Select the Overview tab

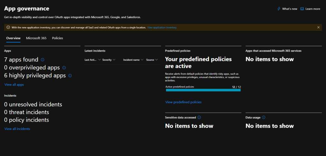tap(13, 38)
